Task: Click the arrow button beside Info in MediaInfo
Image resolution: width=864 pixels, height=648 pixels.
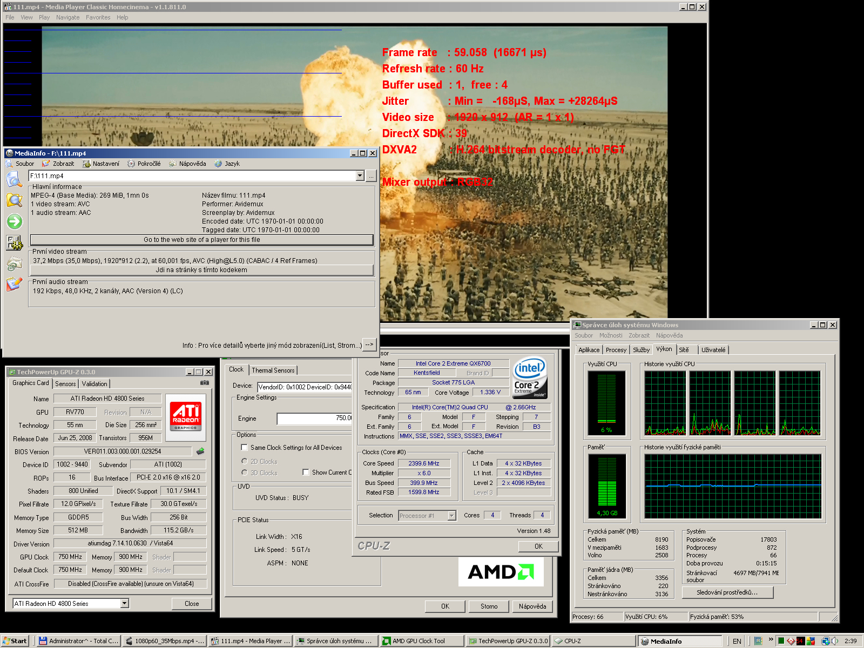Action: point(369,345)
